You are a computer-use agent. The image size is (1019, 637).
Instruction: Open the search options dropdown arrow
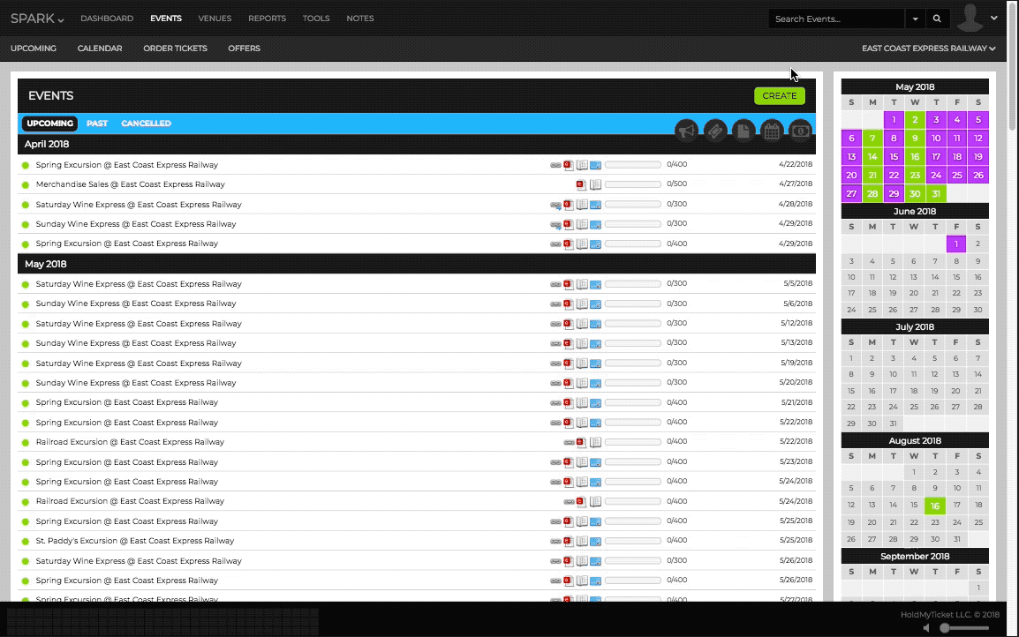click(915, 19)
